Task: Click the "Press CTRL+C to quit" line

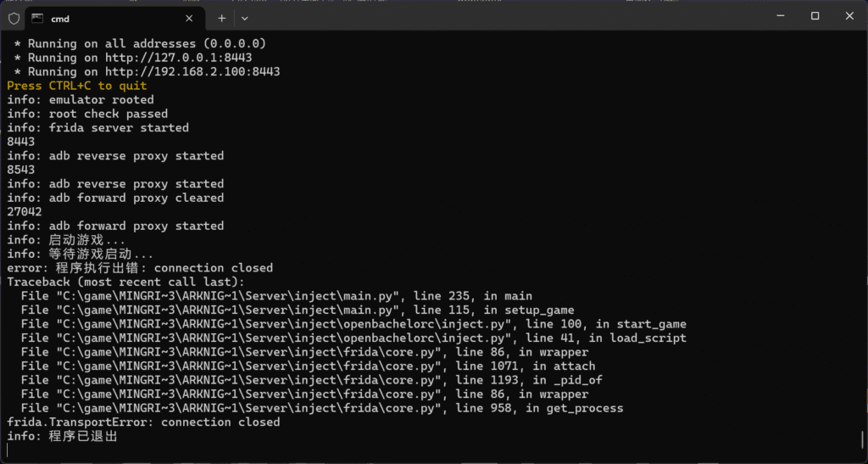Action: click(77, 86)
